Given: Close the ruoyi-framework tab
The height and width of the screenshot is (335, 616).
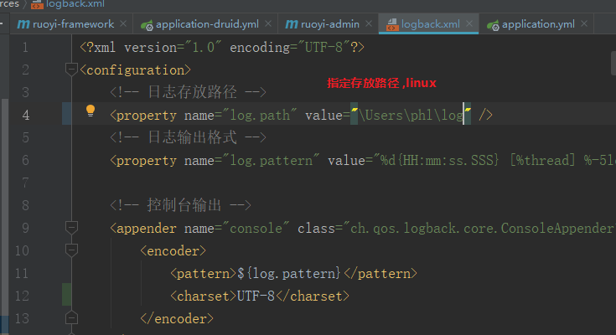Looking at the screenshot, I should click(x=123, y=23).
